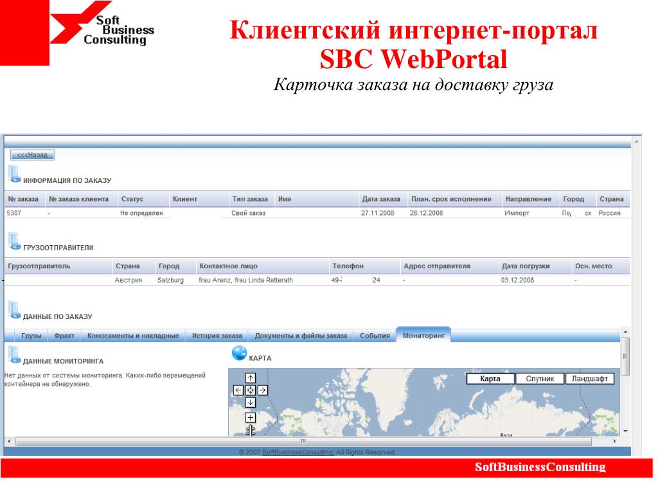Open the SoftBusinessConsulting footer link

tap(298, 453)
